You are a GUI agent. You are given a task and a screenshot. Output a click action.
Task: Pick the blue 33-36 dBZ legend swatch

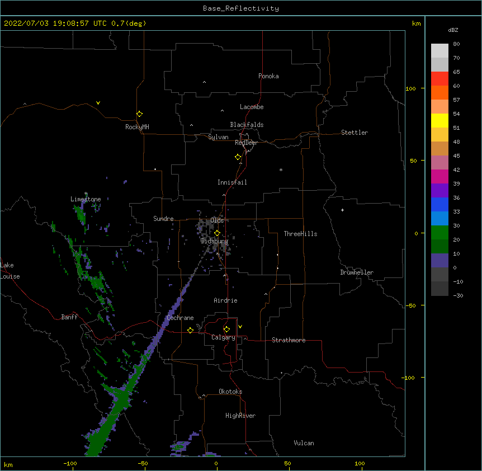(440, 204)
